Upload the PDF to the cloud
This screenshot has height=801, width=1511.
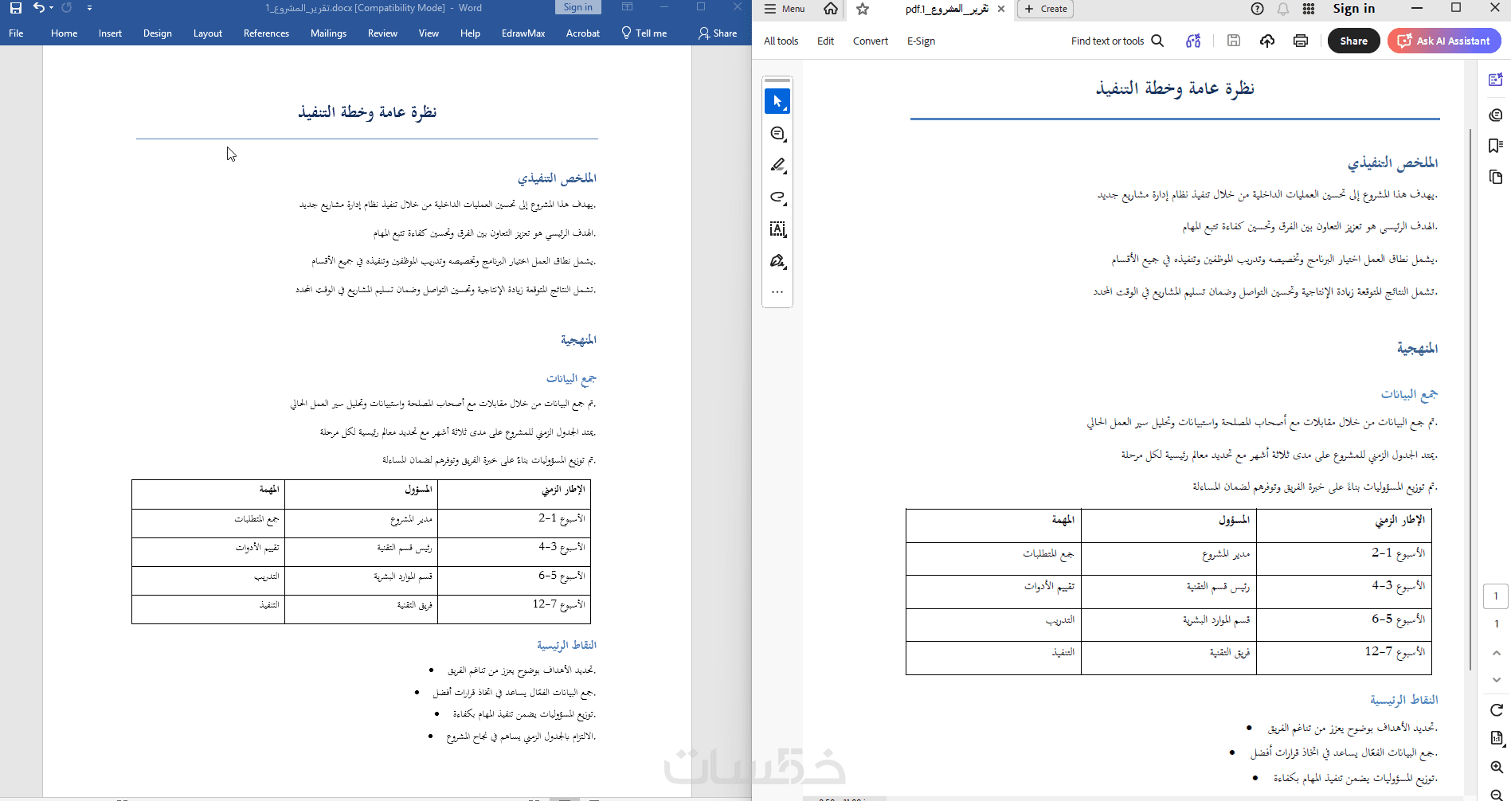click(1267, 41)
